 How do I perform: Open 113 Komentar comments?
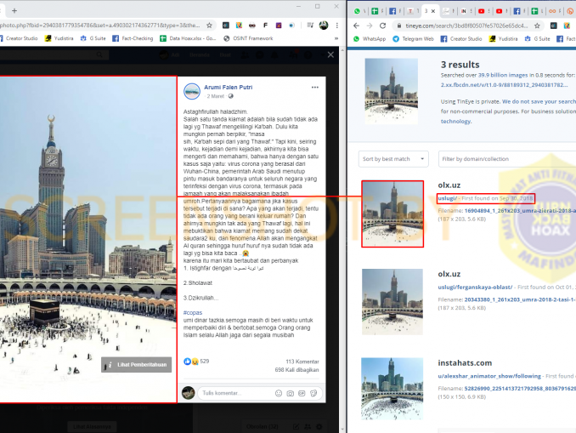[302, 362]
